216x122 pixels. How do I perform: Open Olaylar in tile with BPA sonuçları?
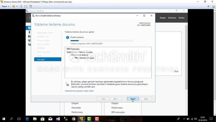115,103
